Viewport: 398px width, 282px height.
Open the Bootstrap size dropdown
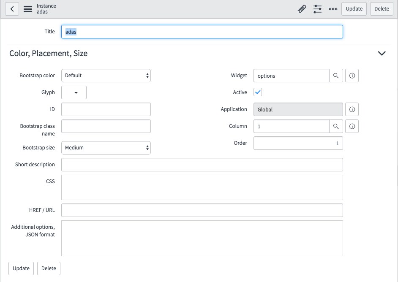pyautogui.click(x=106, y=148)
